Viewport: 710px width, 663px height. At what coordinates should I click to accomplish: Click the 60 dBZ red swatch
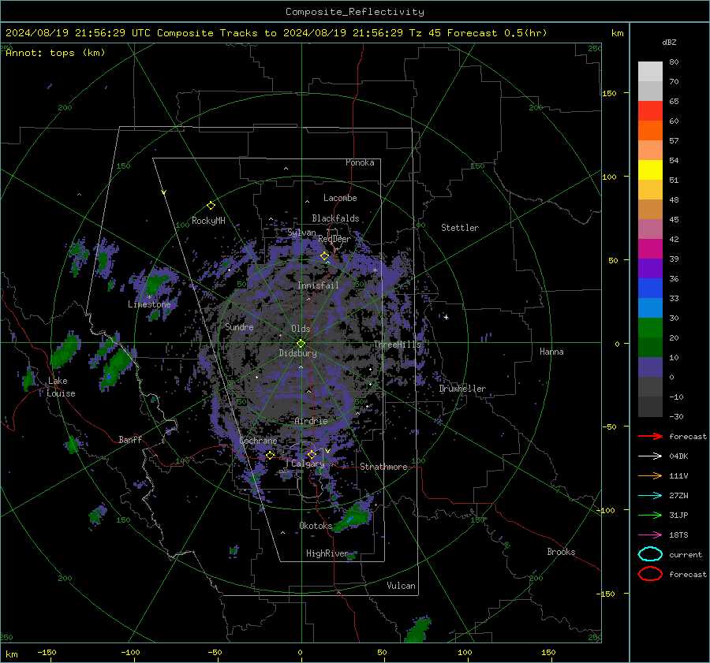(x=650, y=111)
